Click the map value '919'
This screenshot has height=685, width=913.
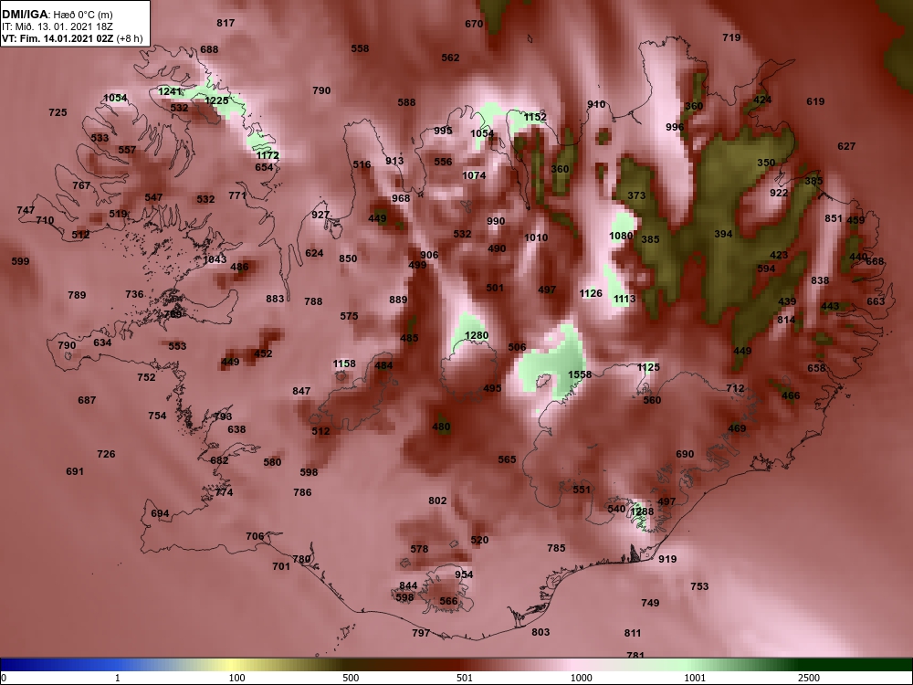pos(667,559)
